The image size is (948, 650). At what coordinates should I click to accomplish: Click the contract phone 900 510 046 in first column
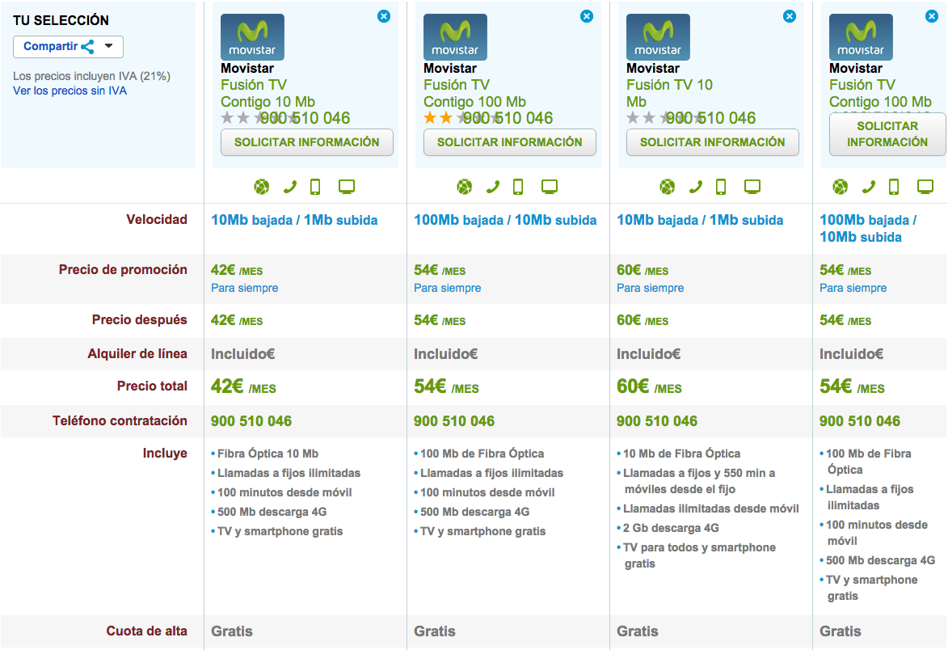[251, 421]
